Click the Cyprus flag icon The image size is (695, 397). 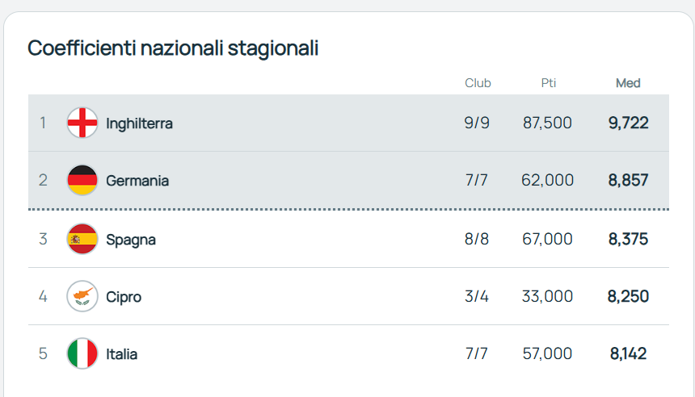[82, 296]
